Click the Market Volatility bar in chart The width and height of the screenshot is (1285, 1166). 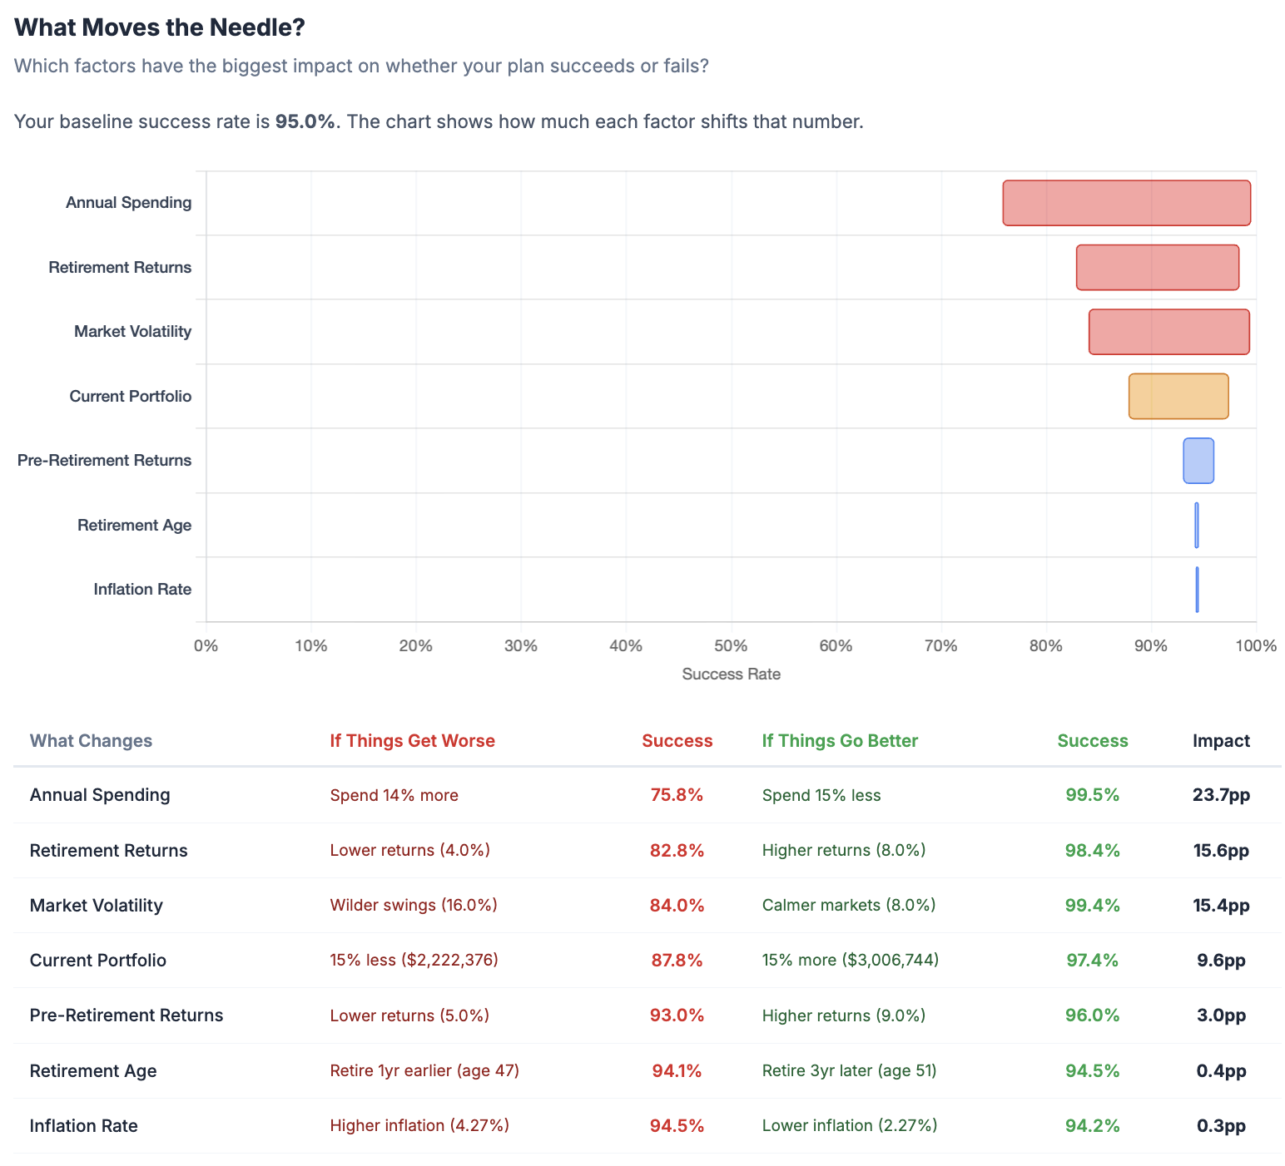click(x=1169, y=332)
